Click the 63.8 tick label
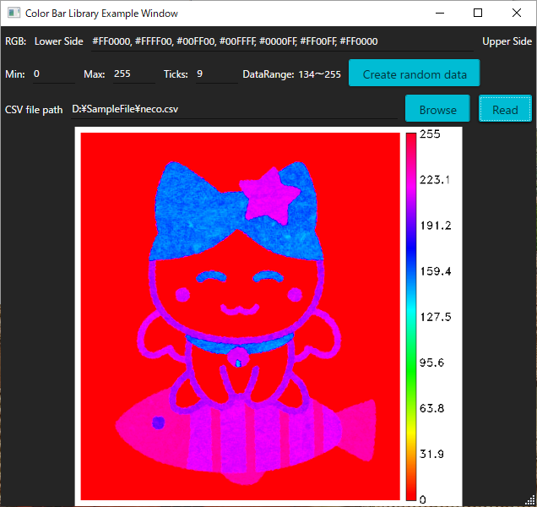Image resolution: width=537 pixels, height=507 pixels. [x=431, y=408]
